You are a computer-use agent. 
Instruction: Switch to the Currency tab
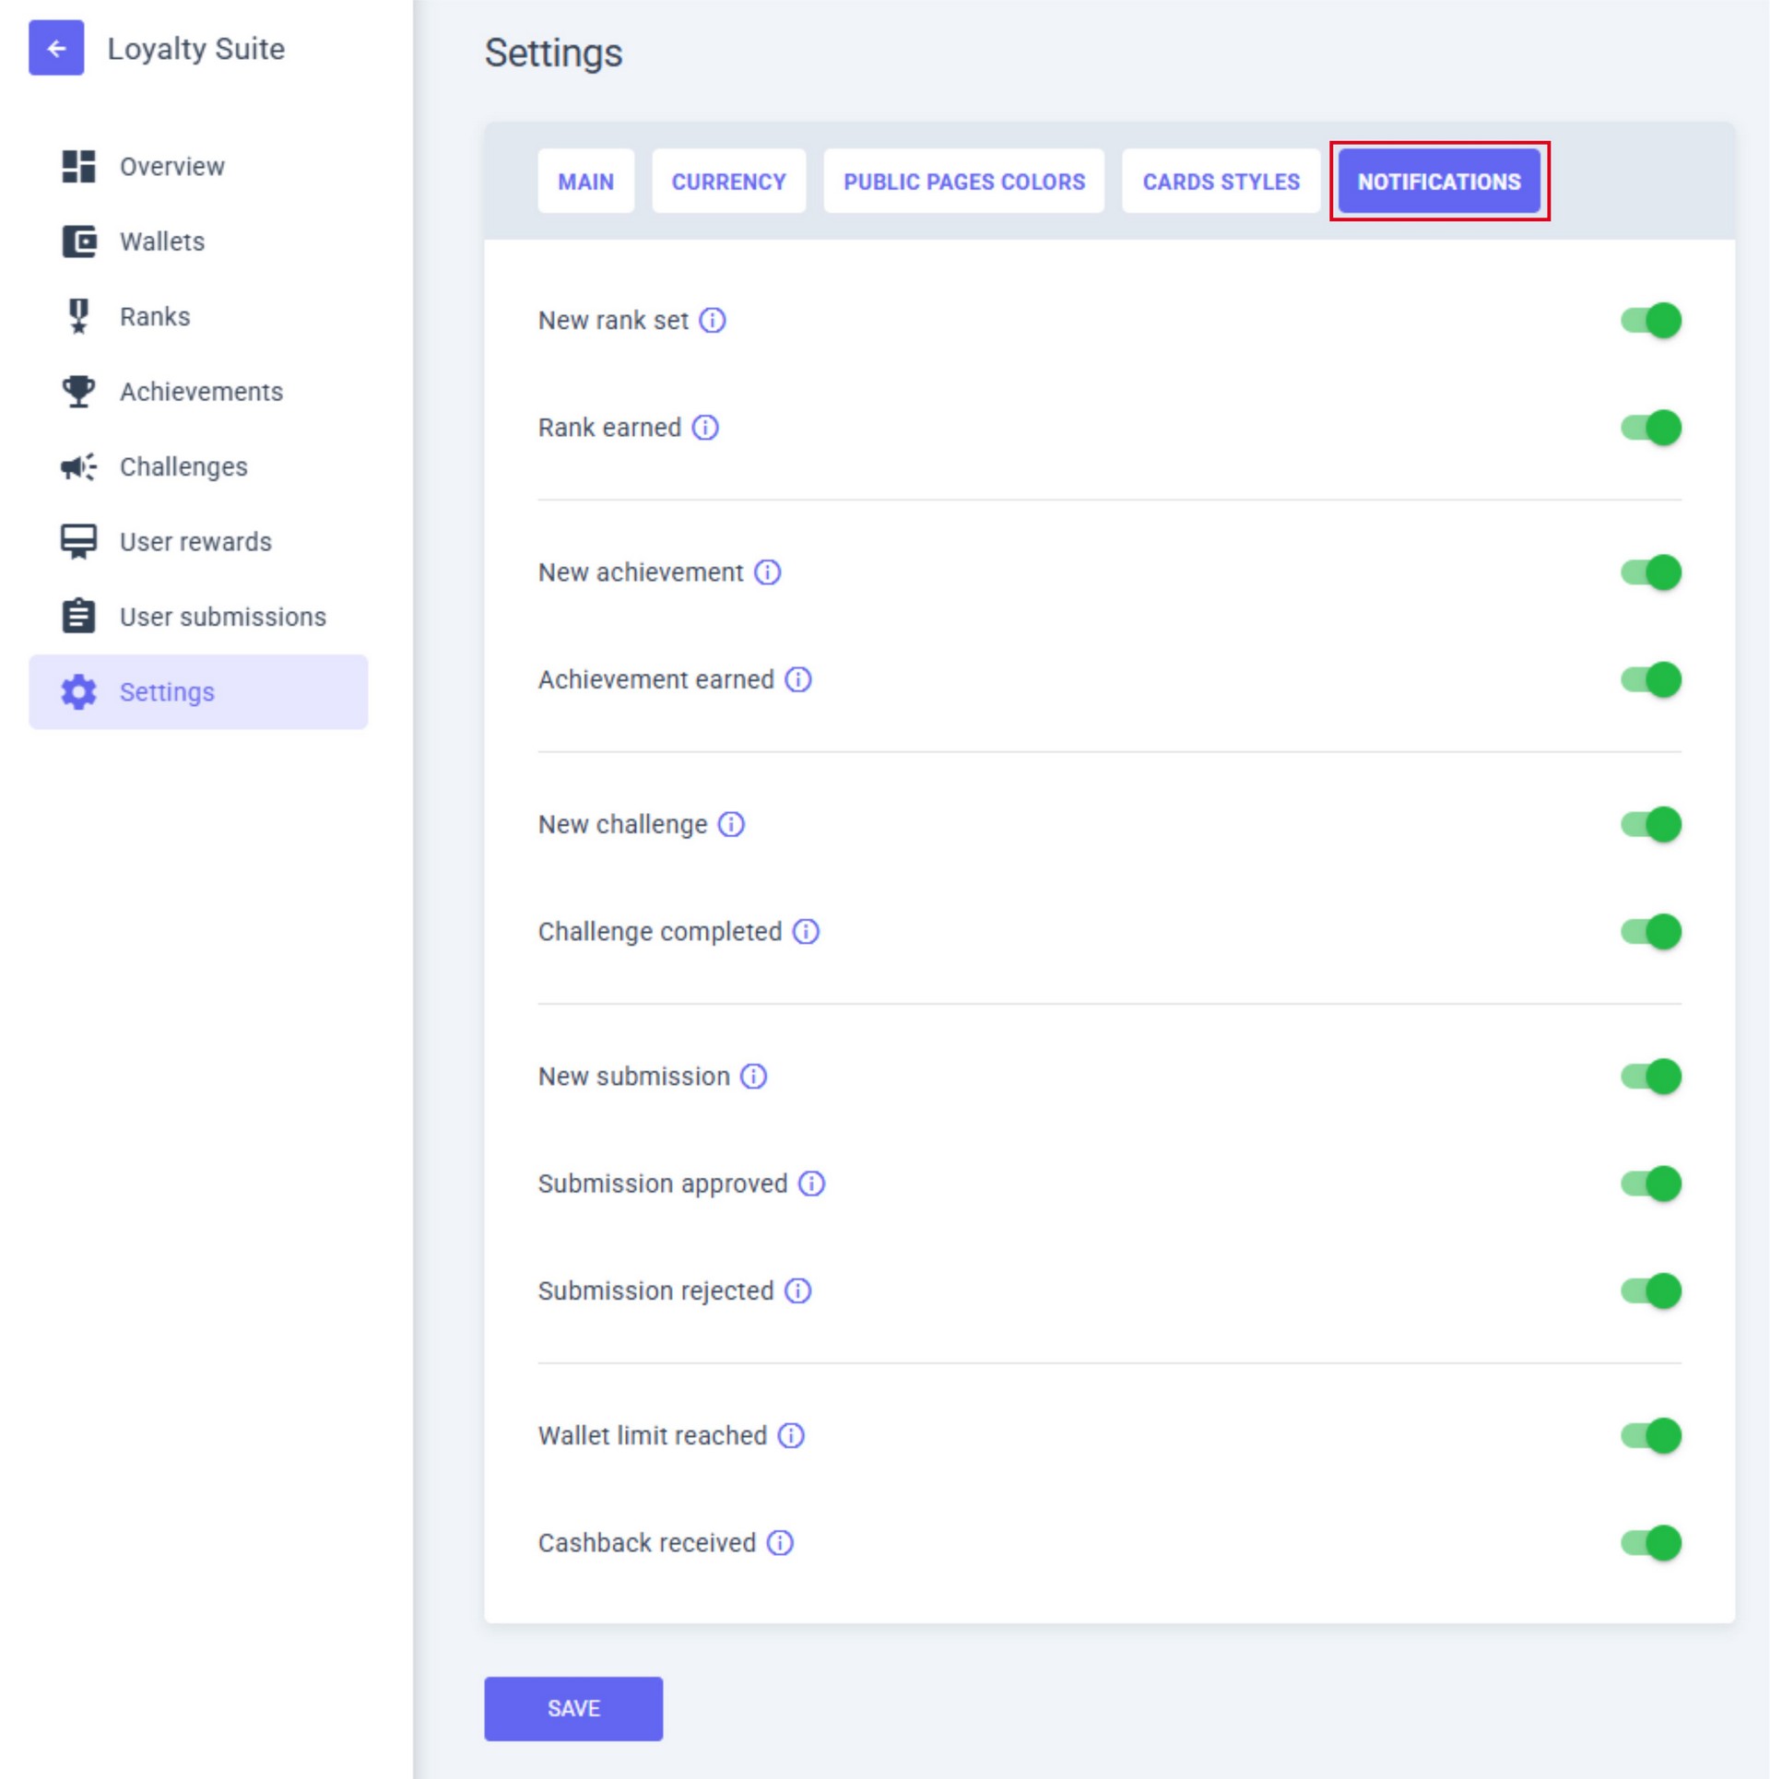point(728,182)
